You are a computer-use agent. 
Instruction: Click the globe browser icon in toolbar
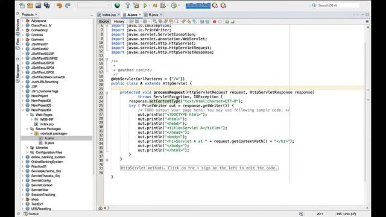coord(118,5)
